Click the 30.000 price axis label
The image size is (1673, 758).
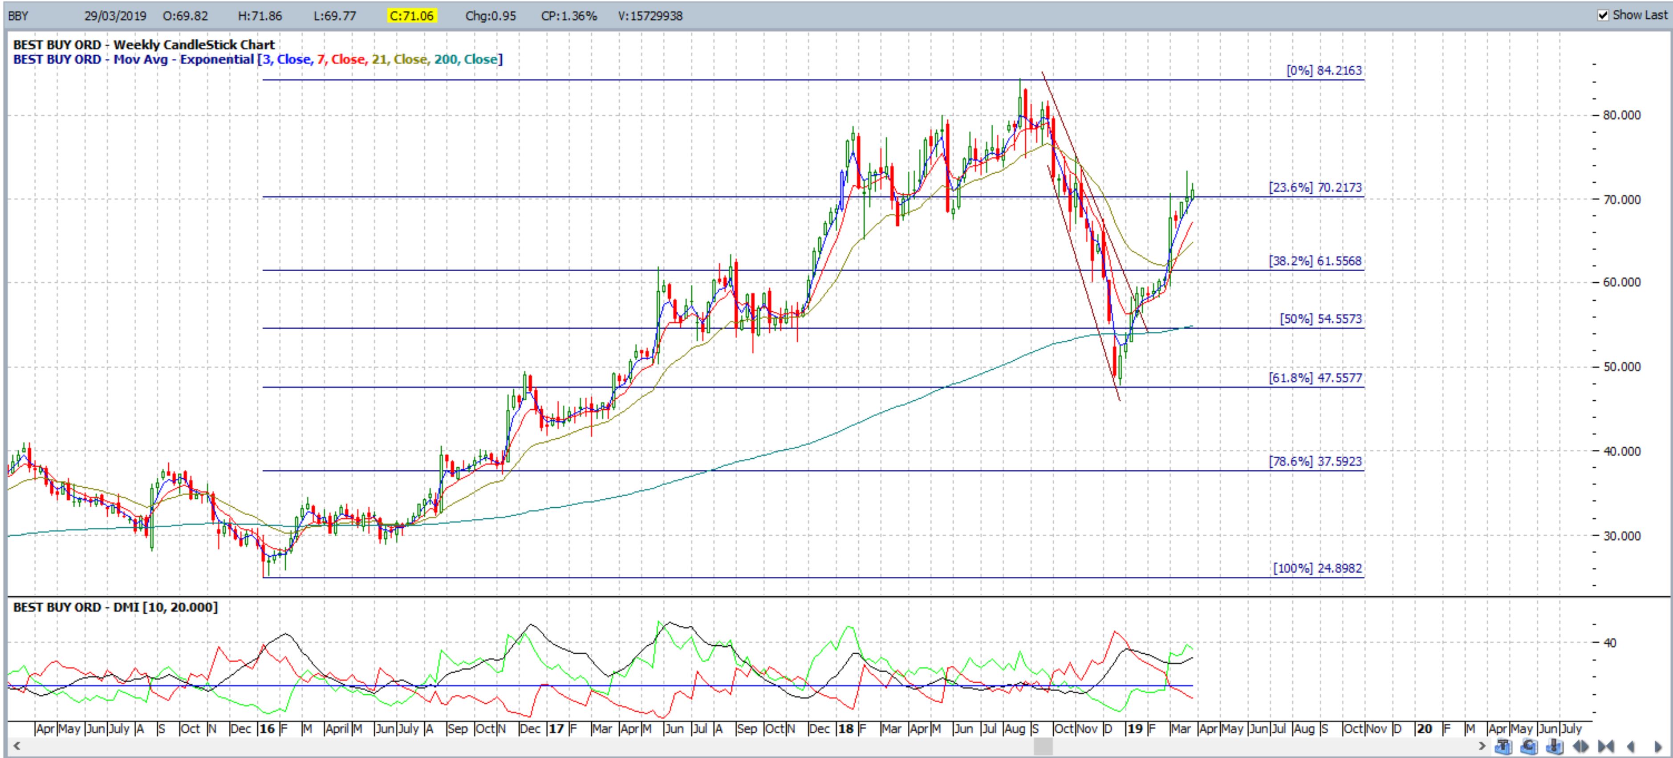tap(1622, 536)
